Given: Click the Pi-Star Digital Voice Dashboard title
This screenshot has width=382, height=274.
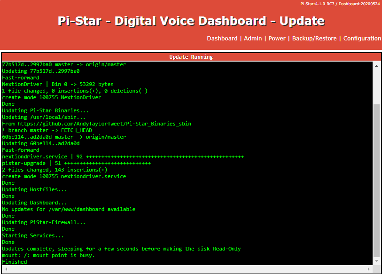Looking at the screenshot, I should 191,21.
